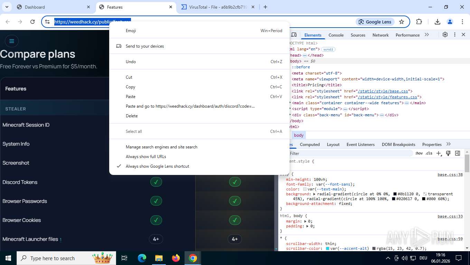Image resolution: width=470 pixels, height=265 pixels.
Task: Open the Chrome downloads icon
Action: pyautogui.click(x=437, y=21)
